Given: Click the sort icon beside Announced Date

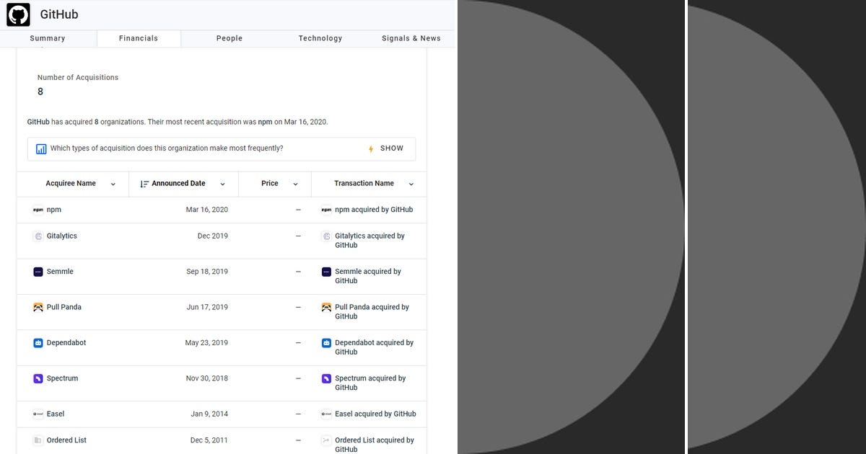Looking at the screenshot, I should pyautogui.click(x=144, y=184).
